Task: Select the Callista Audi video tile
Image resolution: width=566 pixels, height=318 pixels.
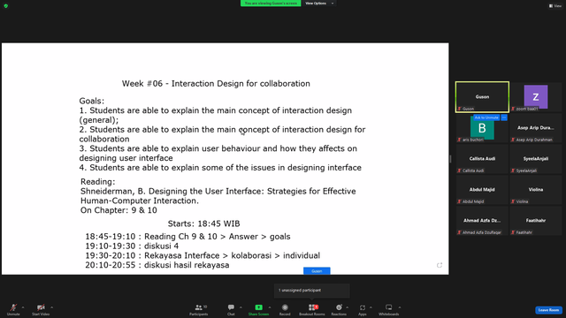Action: click(x=482, y=159)
